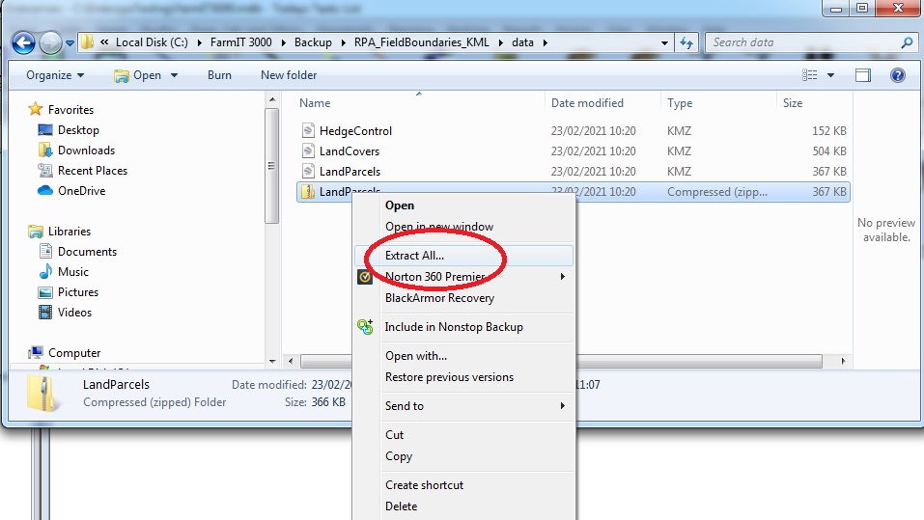The width and height of the screenshot is (924, 520).
Task: Click RPA_FieldBoundaries_KML in breadcrumb
Action: tap(421, 42)
